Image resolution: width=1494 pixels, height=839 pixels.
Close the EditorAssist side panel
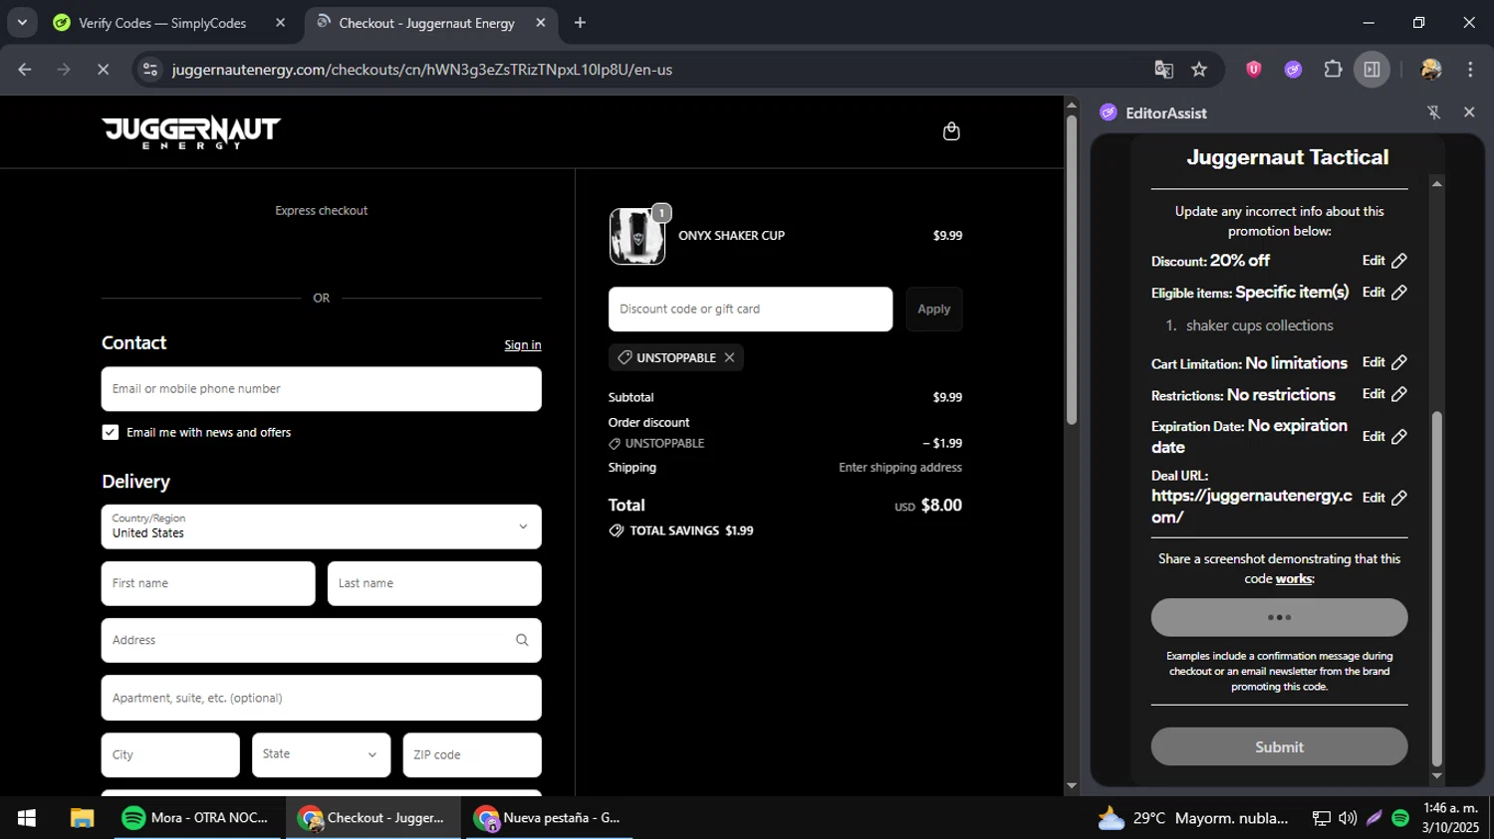(1469, 112)
